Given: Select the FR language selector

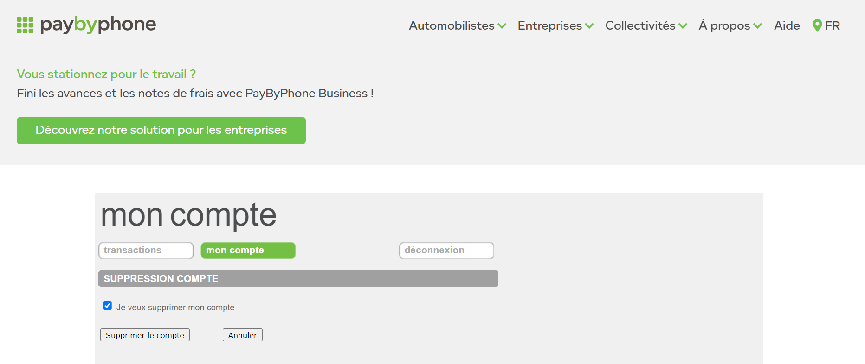Looking at the screenshot, I should [x=826, y=25].
